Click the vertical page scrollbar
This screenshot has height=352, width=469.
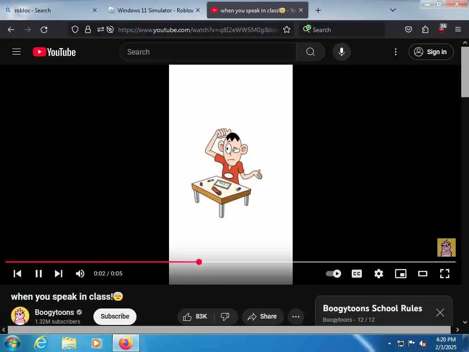click(x=465, y=72)
